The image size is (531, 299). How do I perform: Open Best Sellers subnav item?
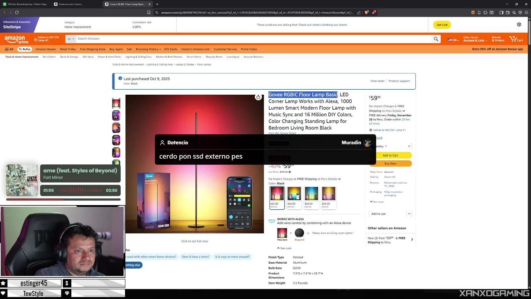pos(49,56)
